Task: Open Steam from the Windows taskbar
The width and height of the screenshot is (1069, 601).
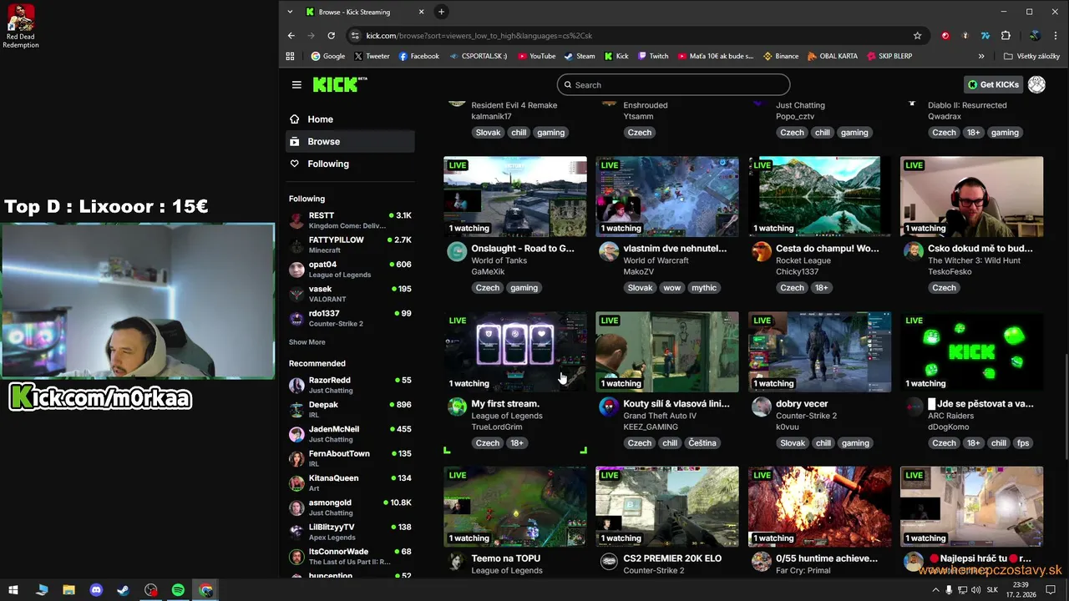Action: 123,590
